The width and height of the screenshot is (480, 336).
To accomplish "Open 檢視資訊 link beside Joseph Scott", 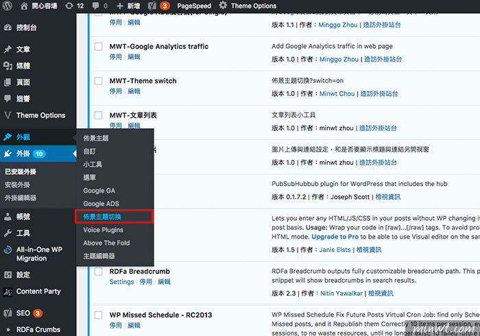I will (388, 197).
